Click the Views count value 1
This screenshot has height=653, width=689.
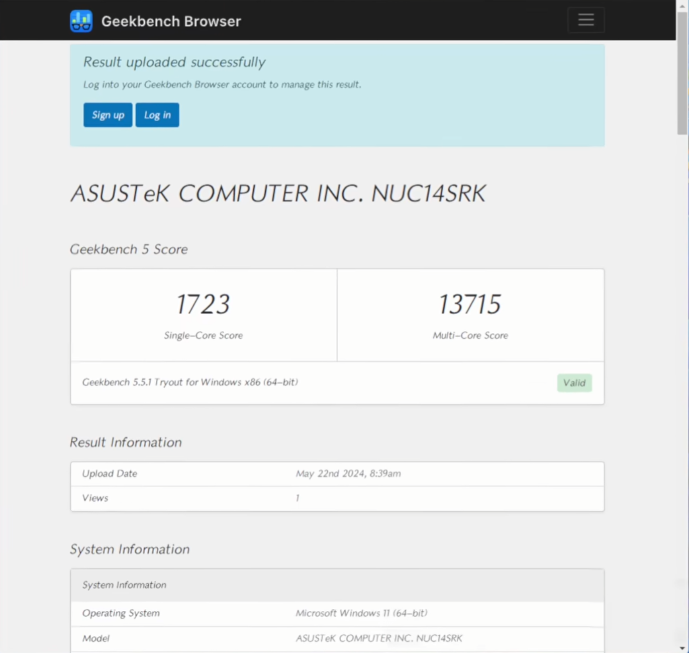click(x=298, y=498)
